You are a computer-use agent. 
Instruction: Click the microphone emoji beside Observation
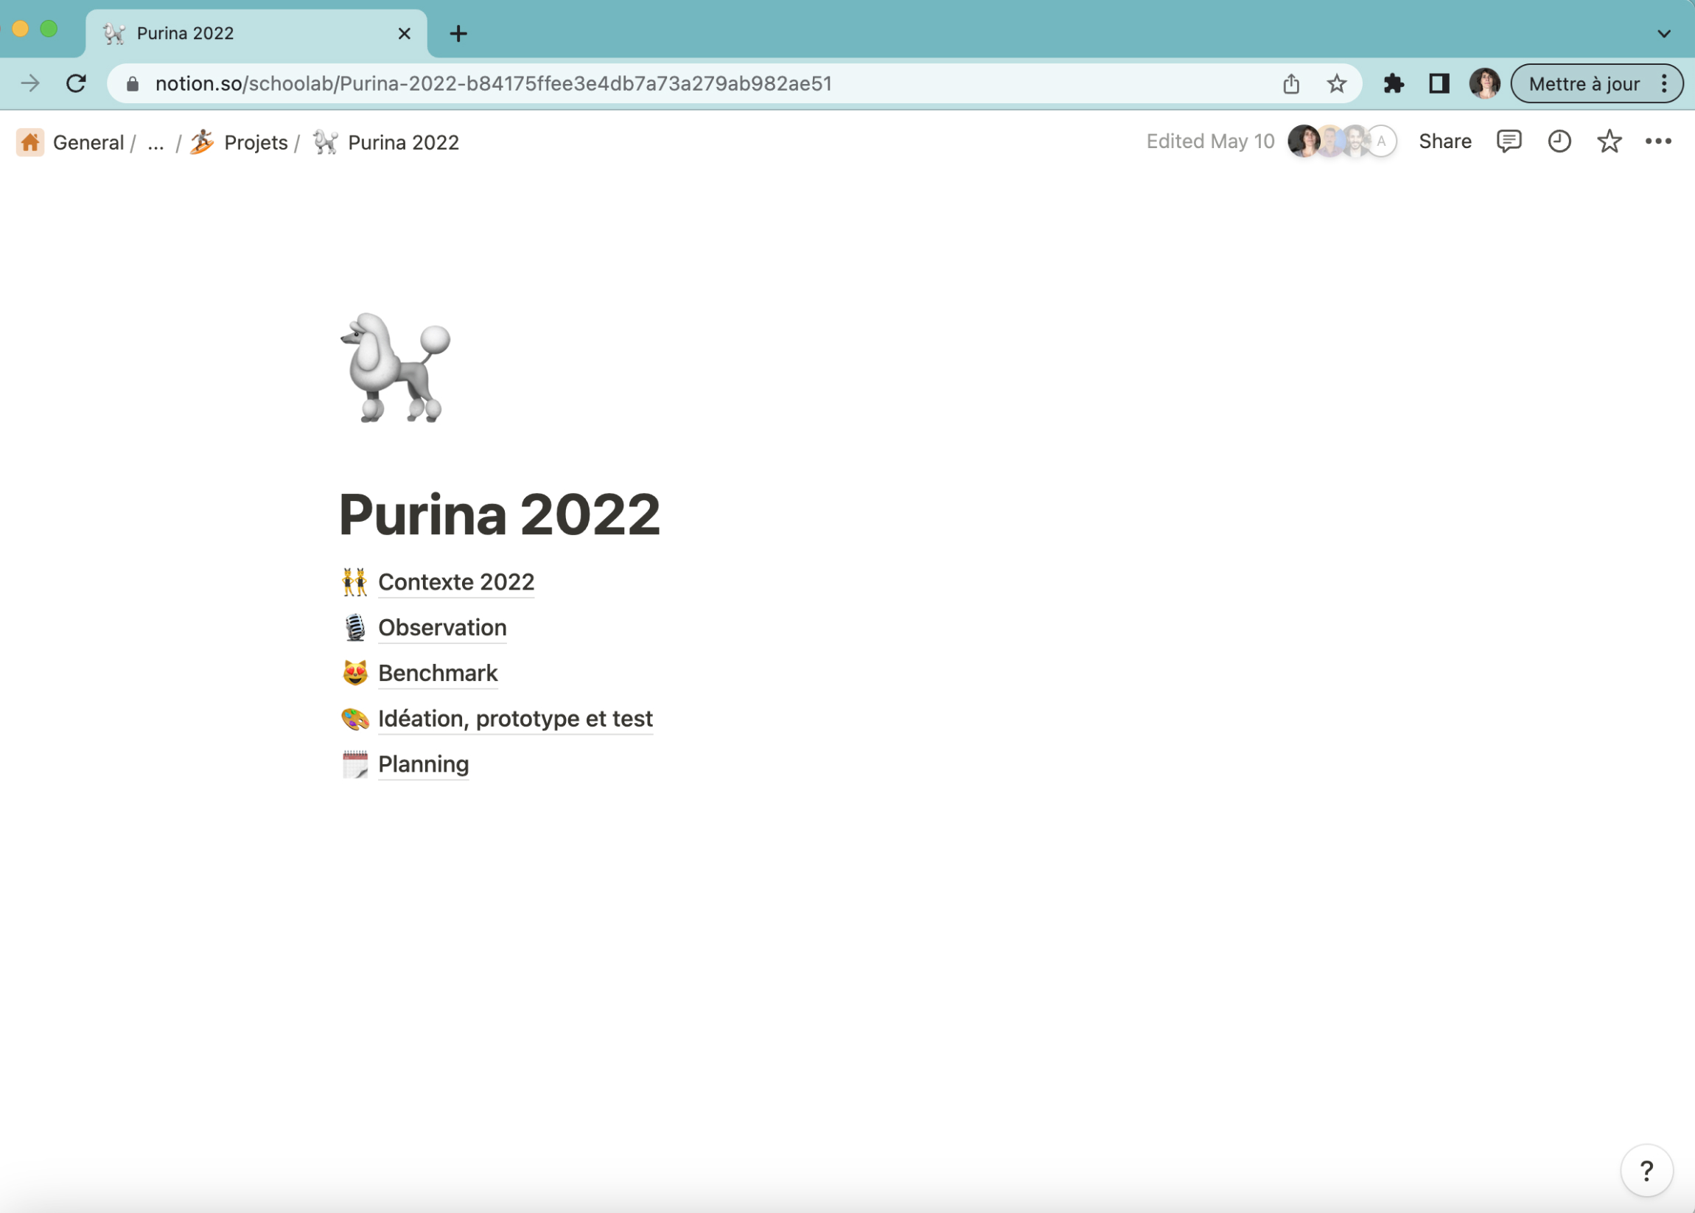[354, 627]
